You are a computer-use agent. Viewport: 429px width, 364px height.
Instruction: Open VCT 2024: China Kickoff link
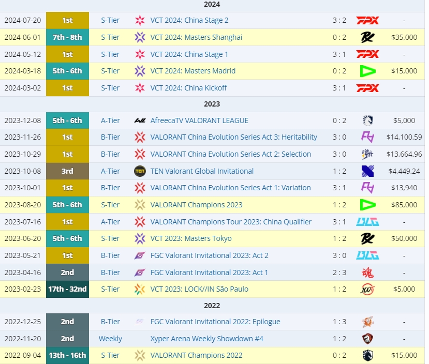point(188,88)
